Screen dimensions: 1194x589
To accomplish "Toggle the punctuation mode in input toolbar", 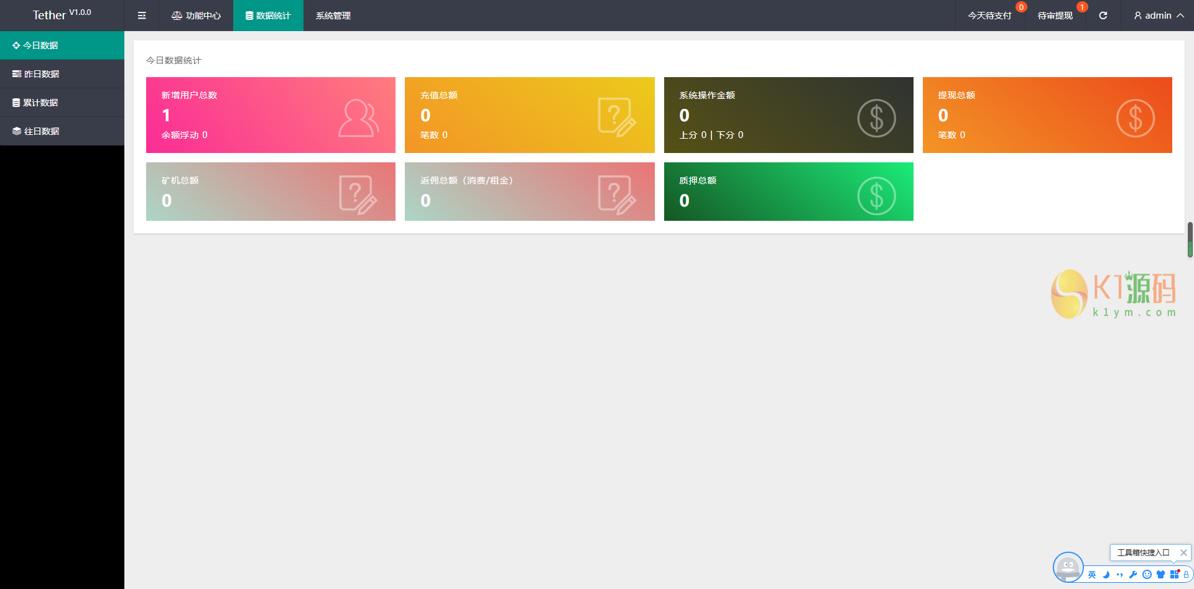I will [1119, 575].
